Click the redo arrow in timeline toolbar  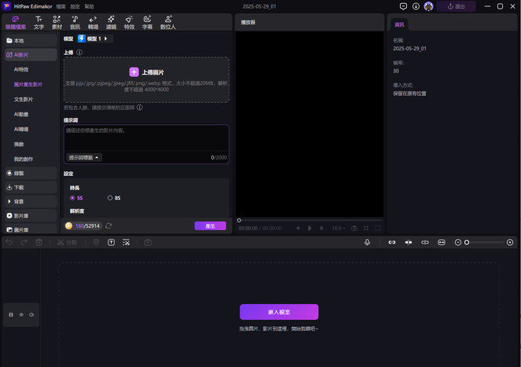coord(24,242)
